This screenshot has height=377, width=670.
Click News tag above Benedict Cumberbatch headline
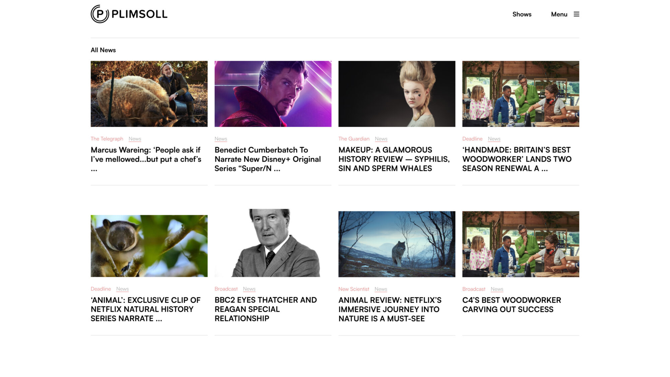[221, 139]
